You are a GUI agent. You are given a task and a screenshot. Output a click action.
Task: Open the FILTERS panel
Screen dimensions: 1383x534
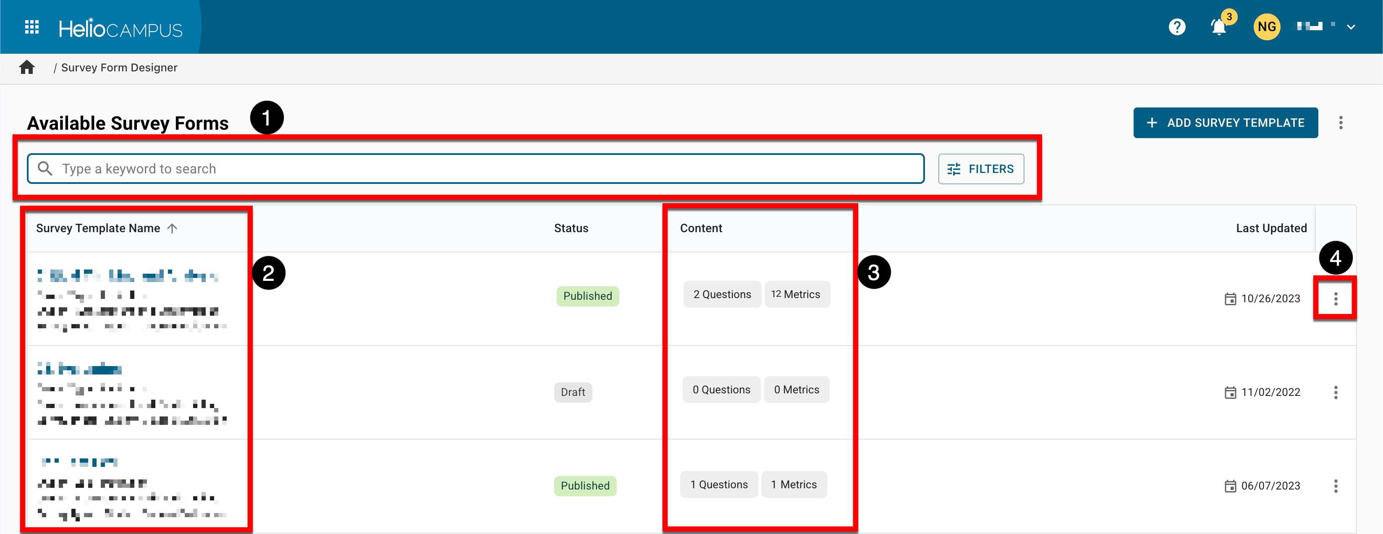pos(980,169)
